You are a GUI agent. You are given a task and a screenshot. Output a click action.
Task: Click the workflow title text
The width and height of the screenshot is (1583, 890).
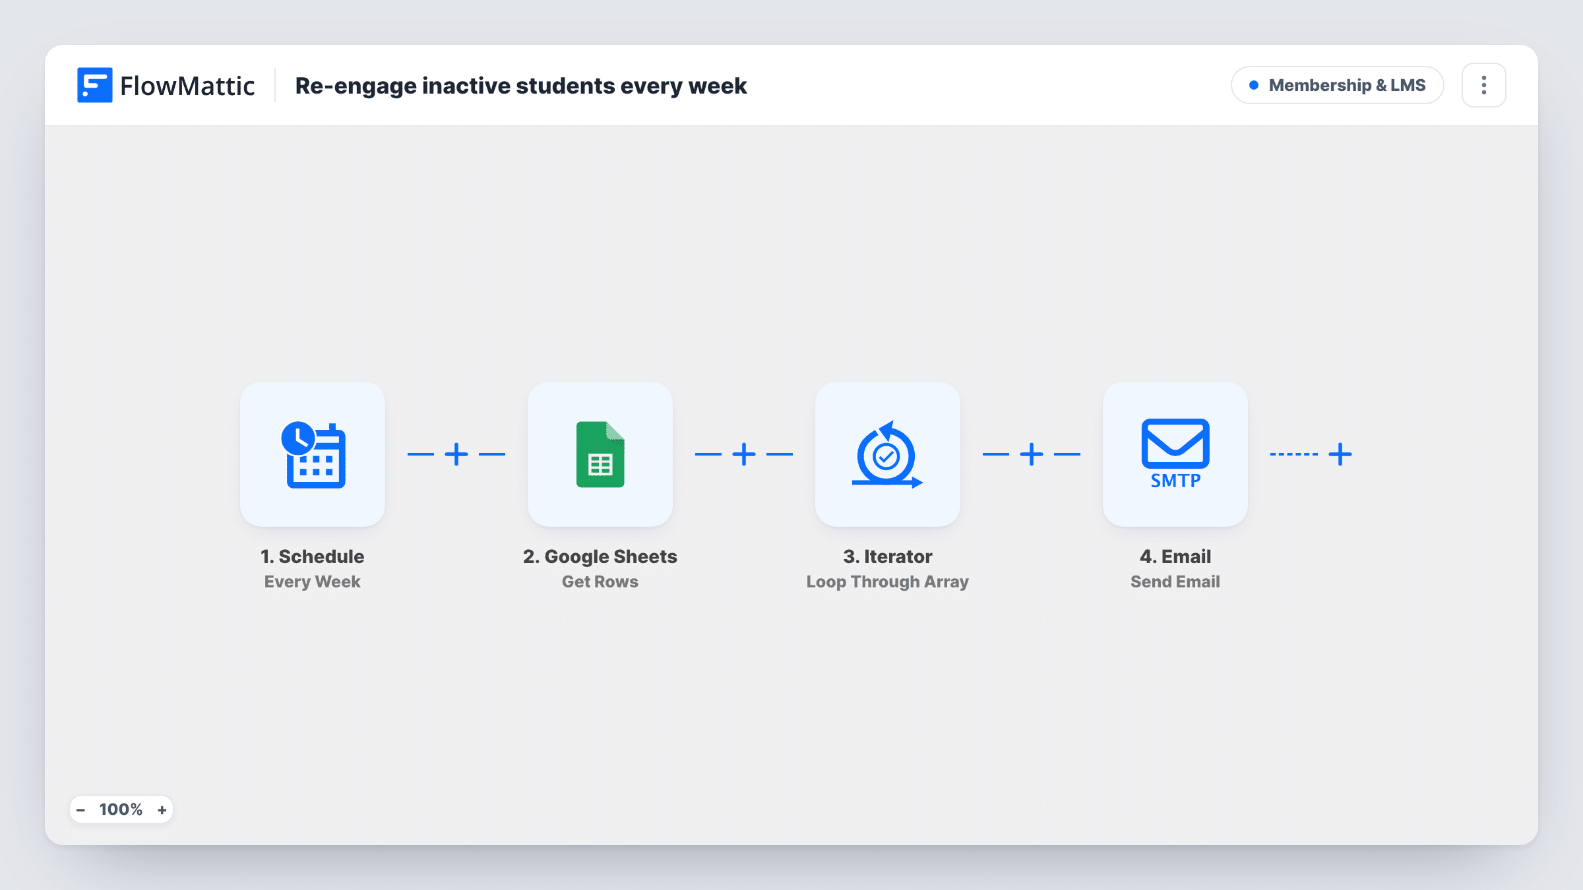(x=521, y=86)
